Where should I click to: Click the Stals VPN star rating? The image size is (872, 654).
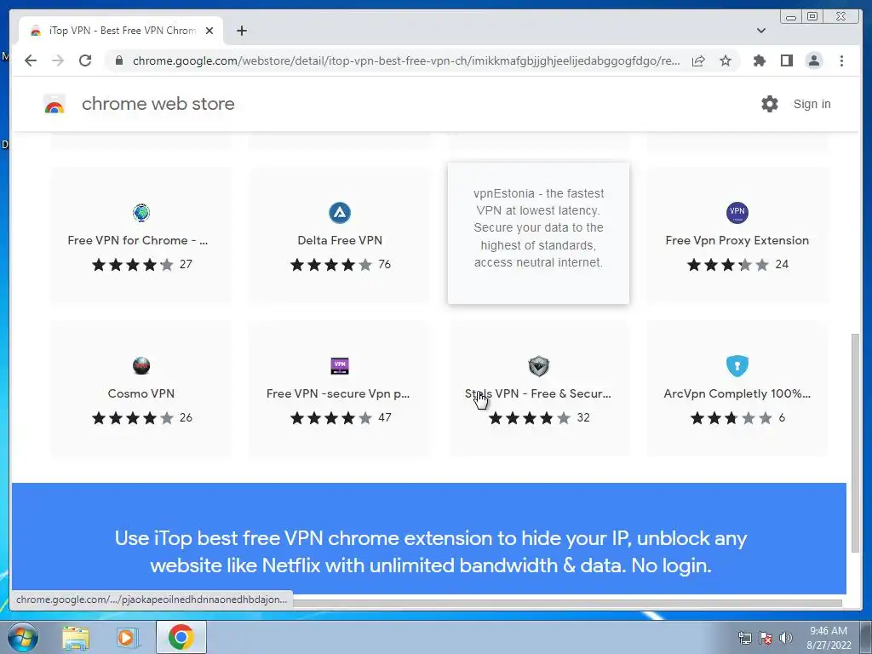click(530, 417)
